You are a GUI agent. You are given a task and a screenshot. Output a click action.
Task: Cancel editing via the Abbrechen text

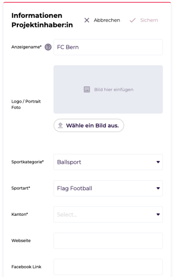[107, 20]
